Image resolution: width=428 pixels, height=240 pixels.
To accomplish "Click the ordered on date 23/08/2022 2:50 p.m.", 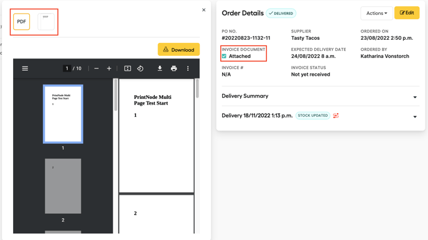I will 386,38.
